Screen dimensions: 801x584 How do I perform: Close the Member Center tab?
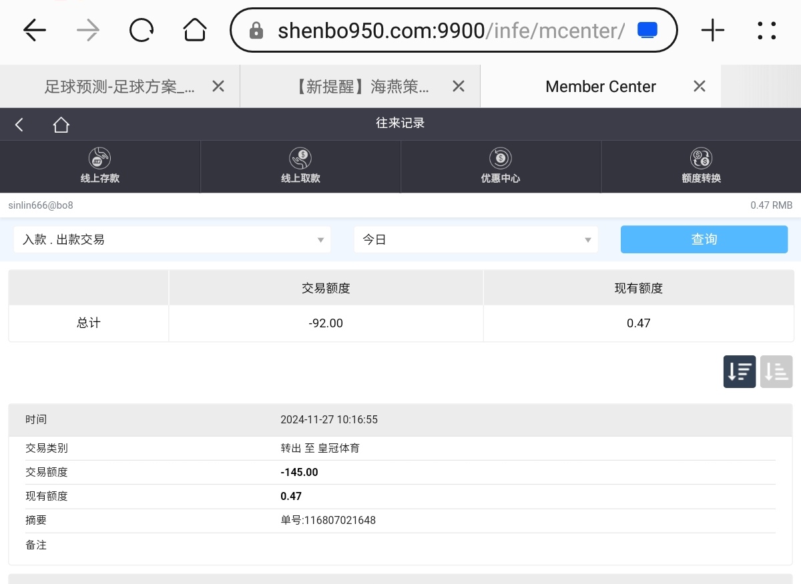700,86
